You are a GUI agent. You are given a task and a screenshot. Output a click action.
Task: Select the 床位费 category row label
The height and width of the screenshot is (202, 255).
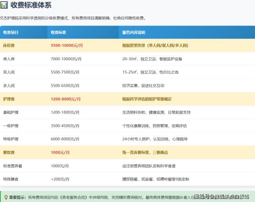coord(9,45)
